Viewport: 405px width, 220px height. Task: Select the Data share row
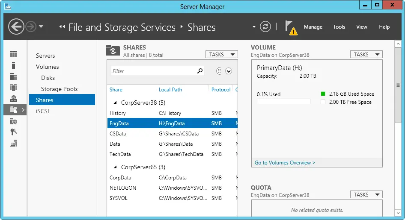coord(173,144)
